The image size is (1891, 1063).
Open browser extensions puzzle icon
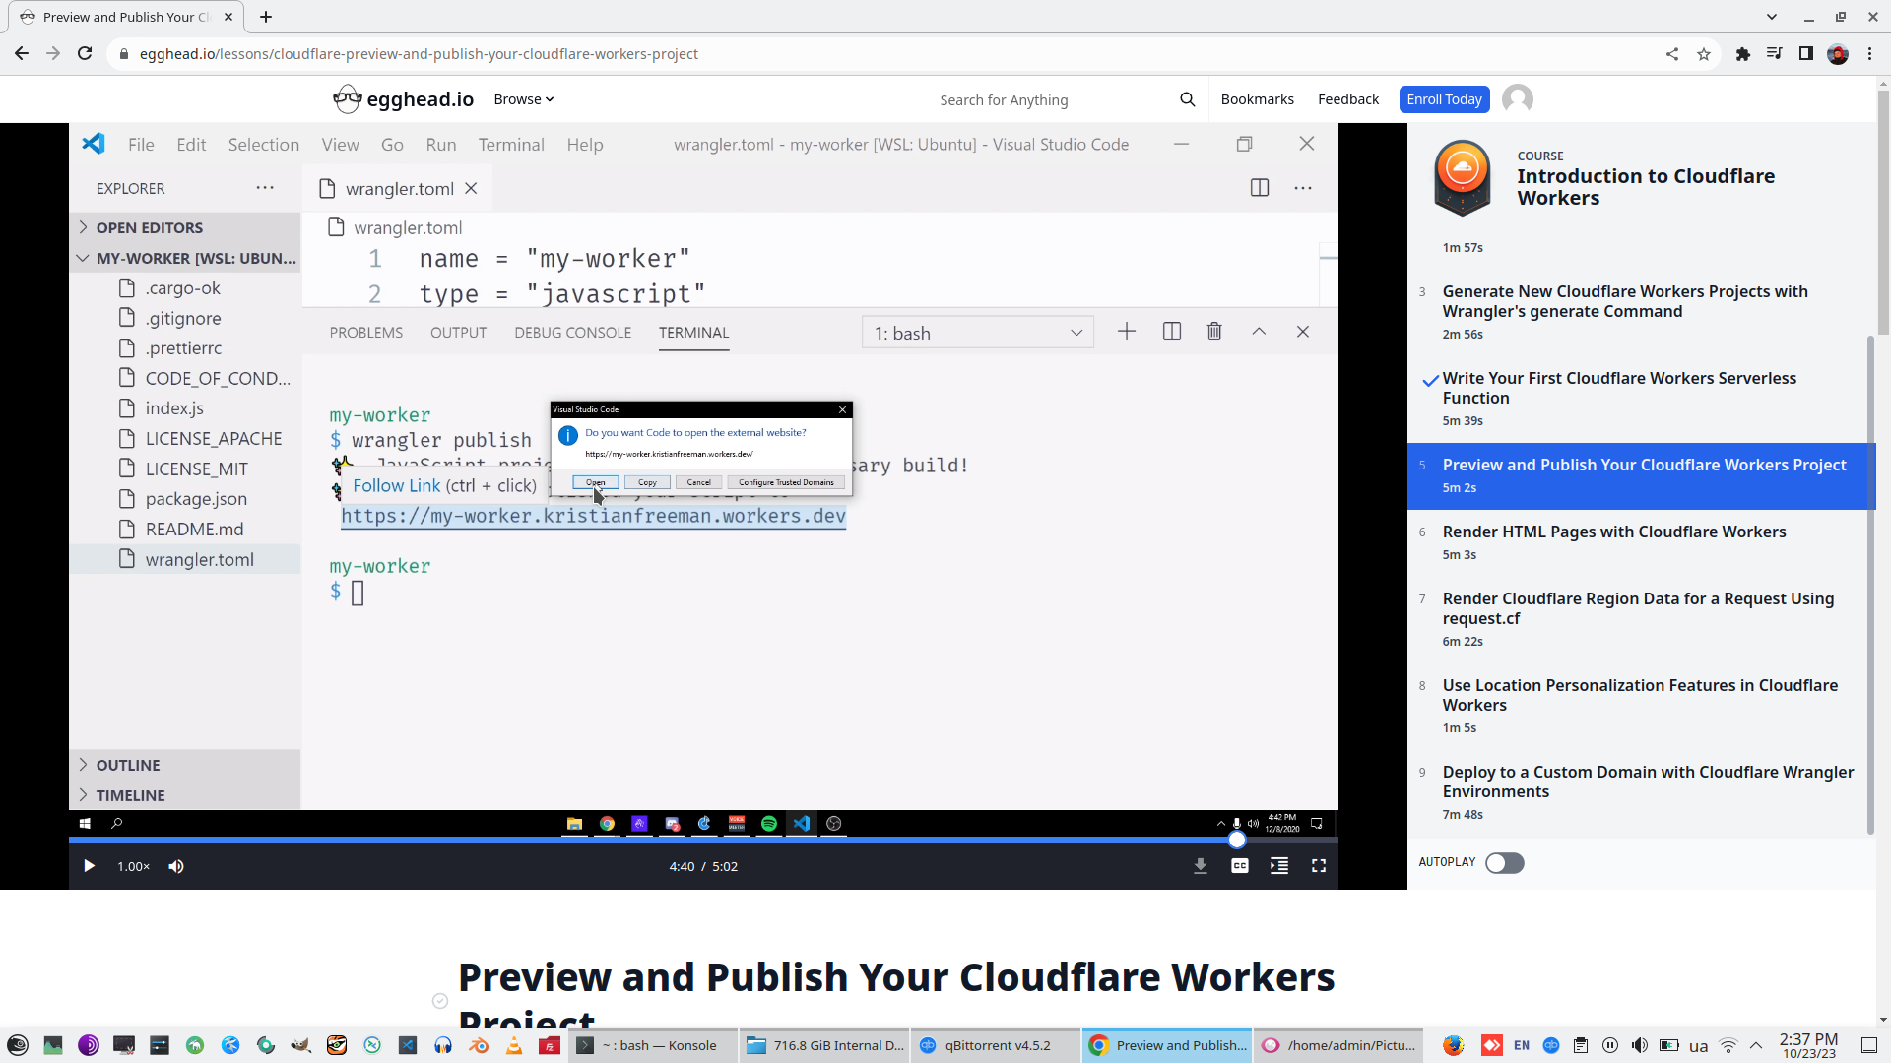pyautogui.click(x=1742, y=54)
